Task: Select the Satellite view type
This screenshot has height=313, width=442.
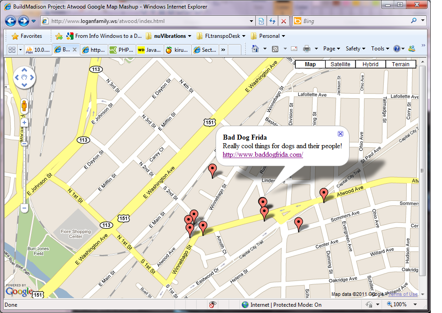Action: coord(340,64)
